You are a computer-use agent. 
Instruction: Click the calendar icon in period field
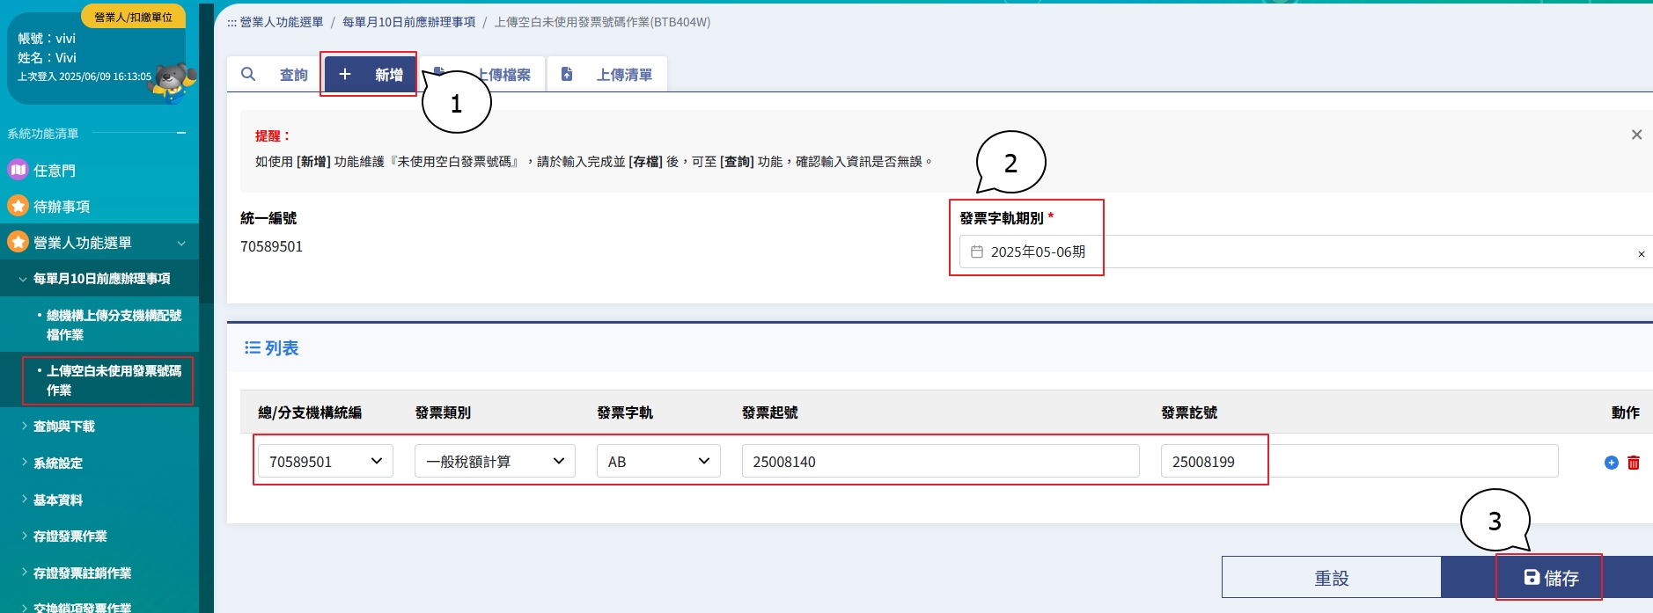976,252
